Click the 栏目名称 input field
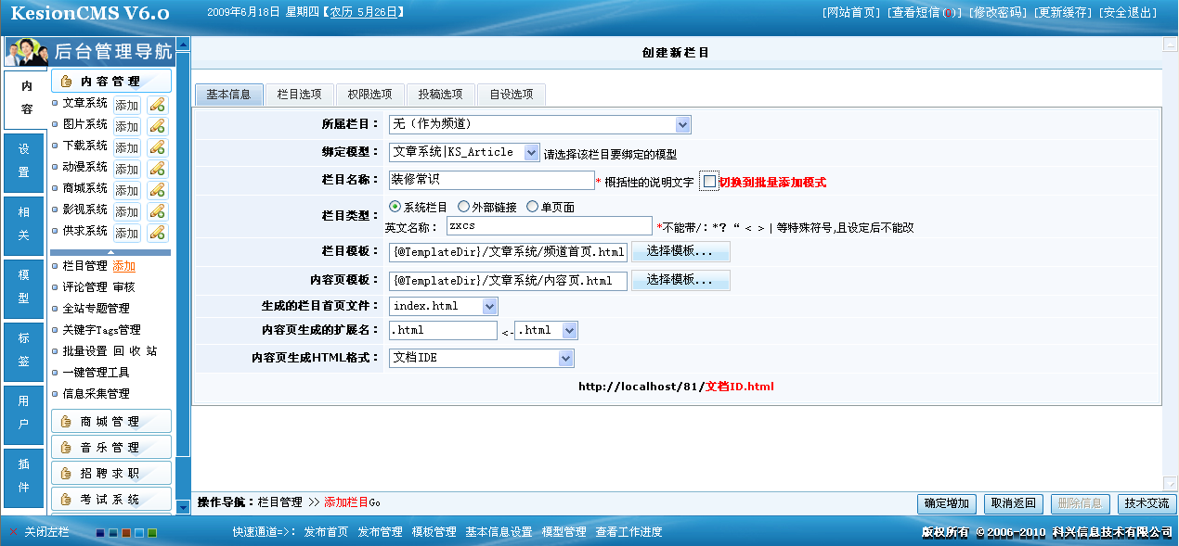 (x=491, y=180)
